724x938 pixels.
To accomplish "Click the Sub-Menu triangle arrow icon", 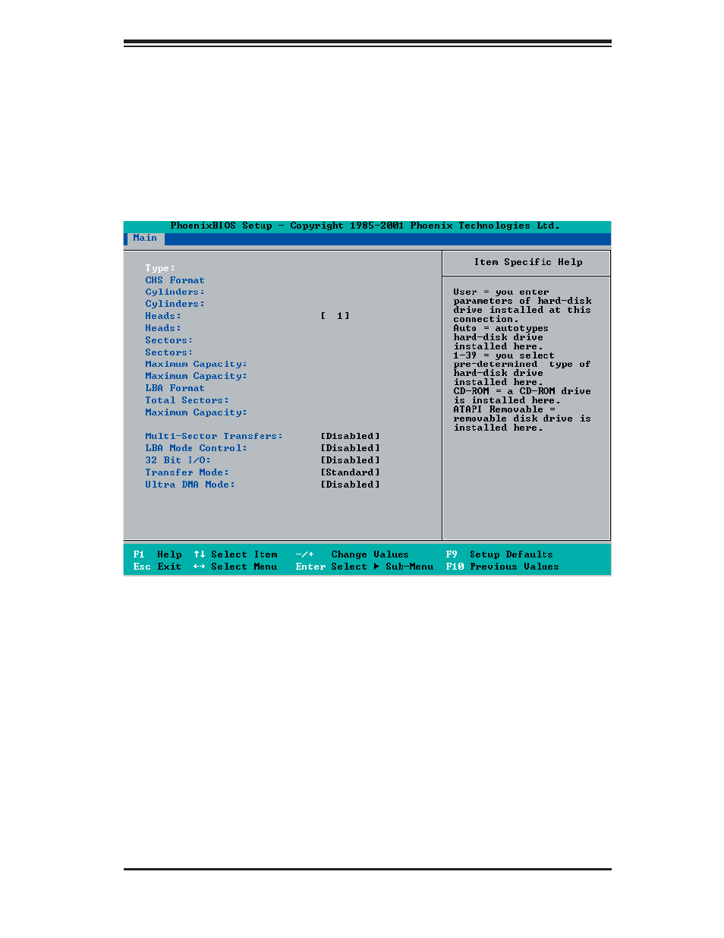I will (x=376, y=567).
